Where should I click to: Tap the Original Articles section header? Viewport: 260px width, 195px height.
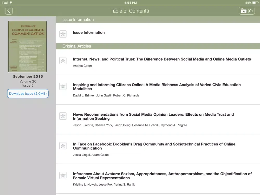pos(158,46)
